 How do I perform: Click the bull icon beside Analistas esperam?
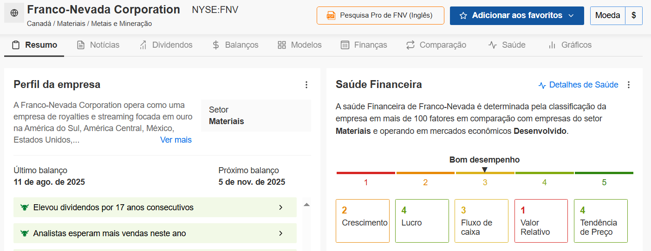[x=25, y=233]
